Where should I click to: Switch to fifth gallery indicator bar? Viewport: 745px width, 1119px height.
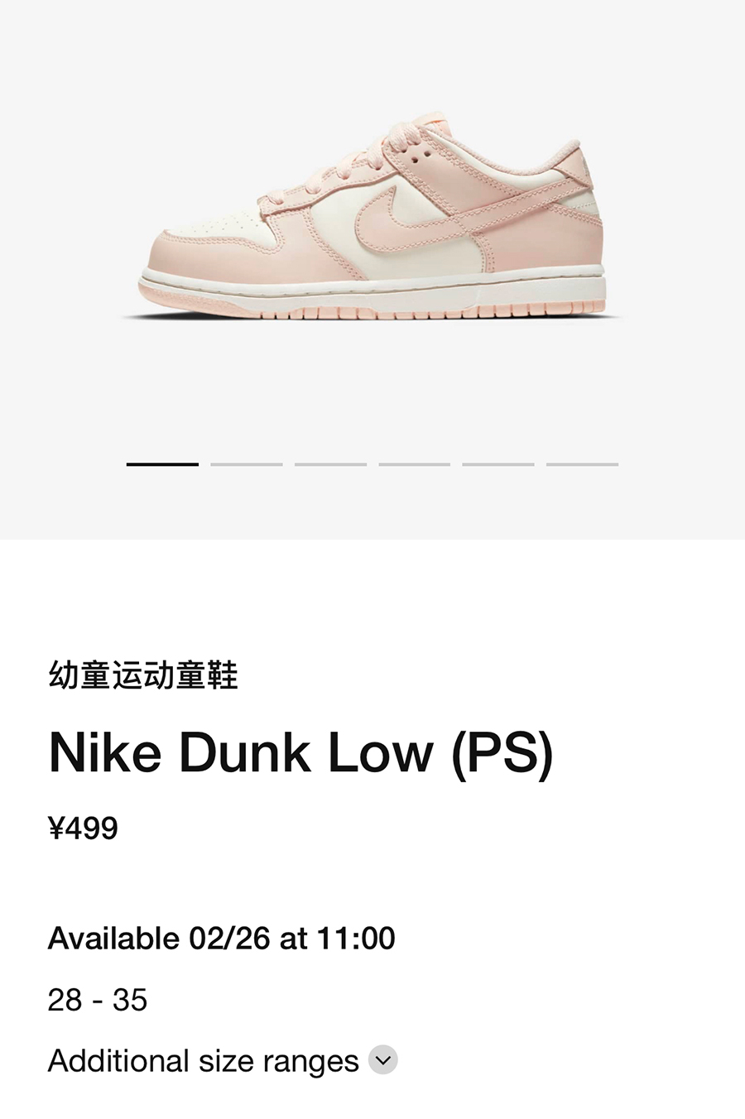tap(498, 464)
